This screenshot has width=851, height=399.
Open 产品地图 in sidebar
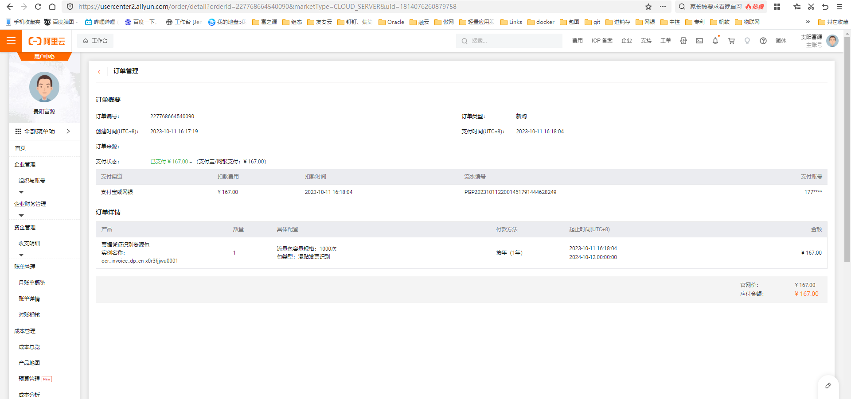pos(29,363)
